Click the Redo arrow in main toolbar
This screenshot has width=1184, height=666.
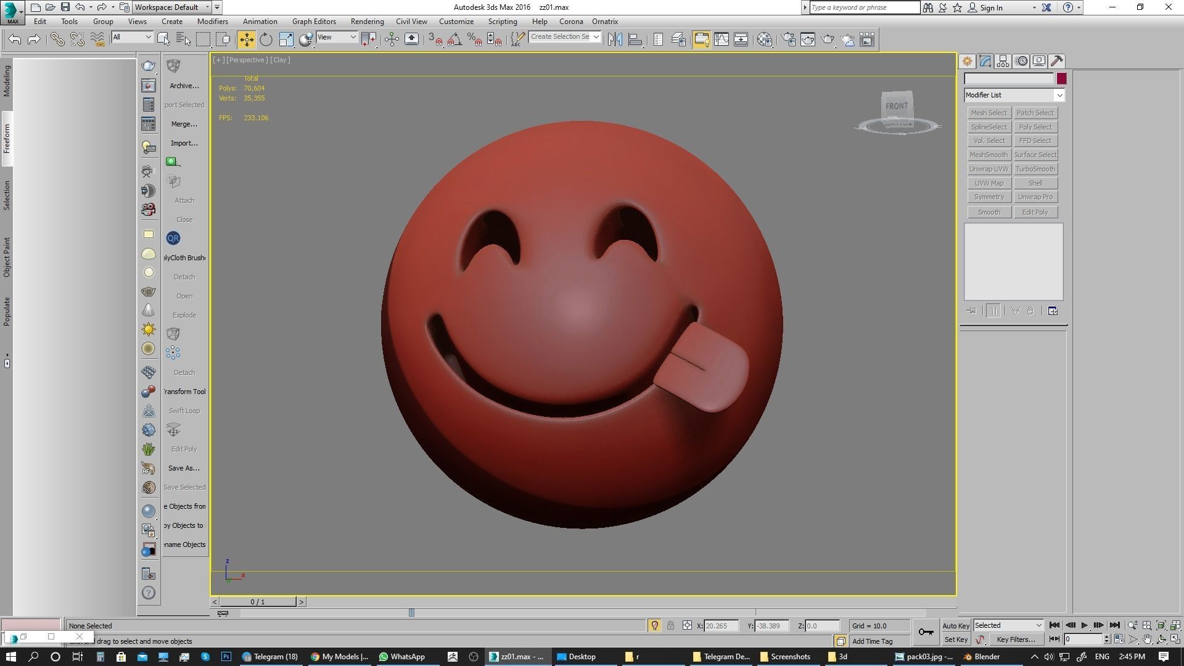click(34, 39)
